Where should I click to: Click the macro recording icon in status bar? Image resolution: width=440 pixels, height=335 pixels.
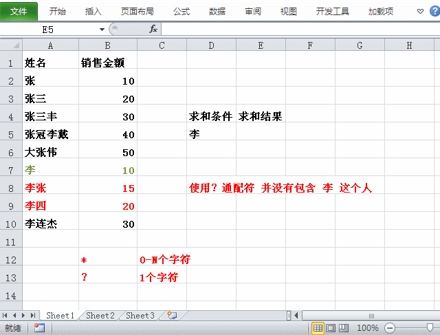(39, 327)
